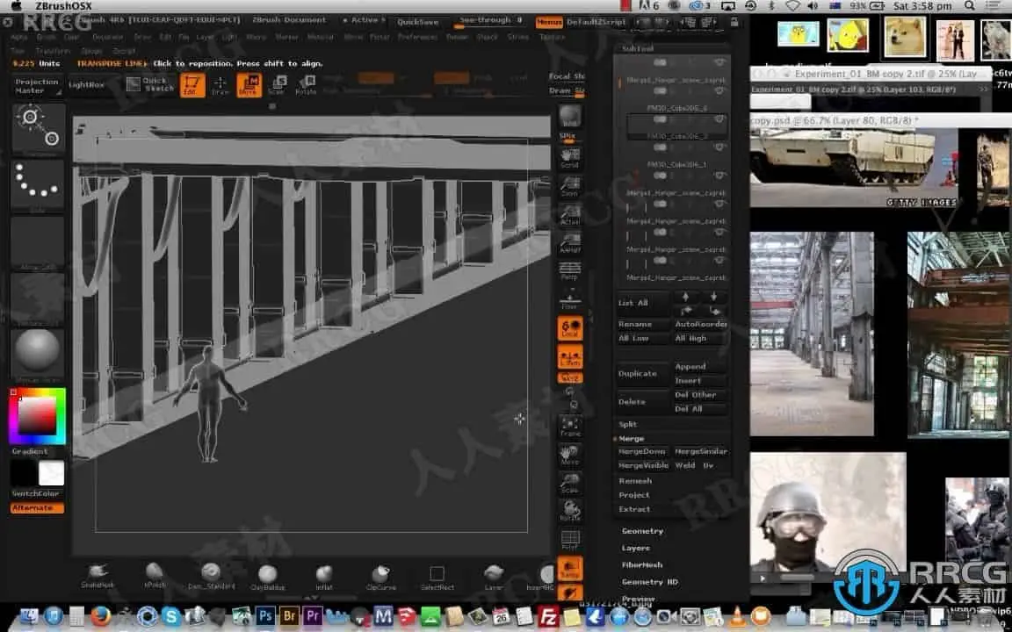The width and height of the screenshot is (1012, 632).
Task: Select the Scale transpose icon in top shelf
Action: (277, 85)
